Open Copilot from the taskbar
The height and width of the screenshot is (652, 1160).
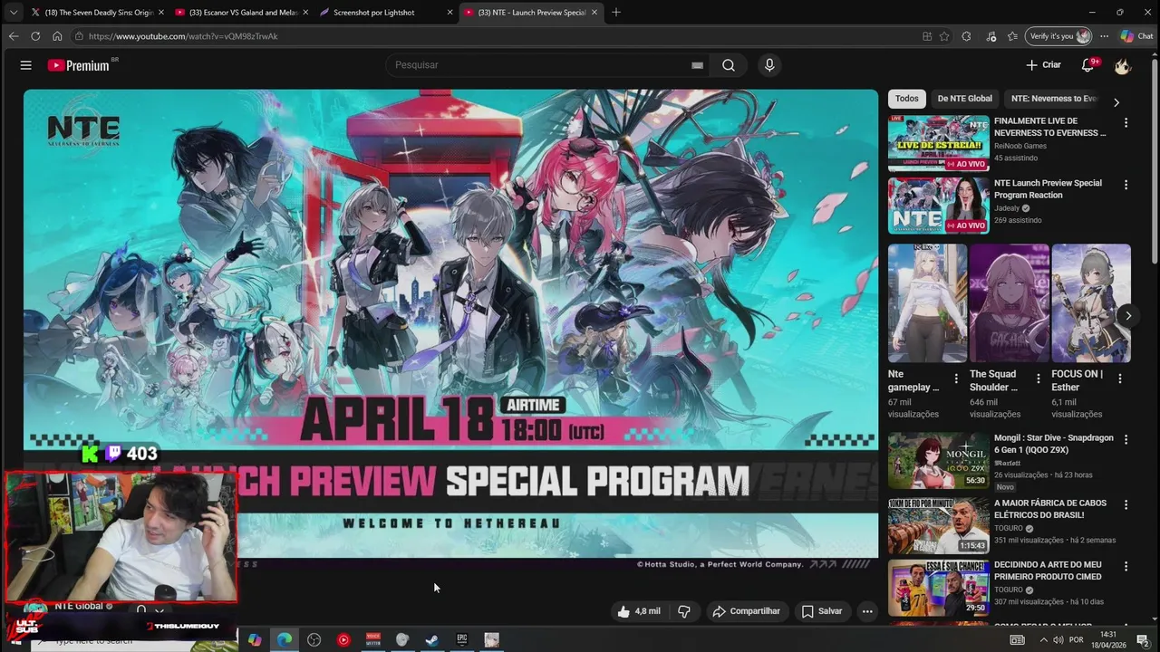pyautogui.click(x=255, y=639)
